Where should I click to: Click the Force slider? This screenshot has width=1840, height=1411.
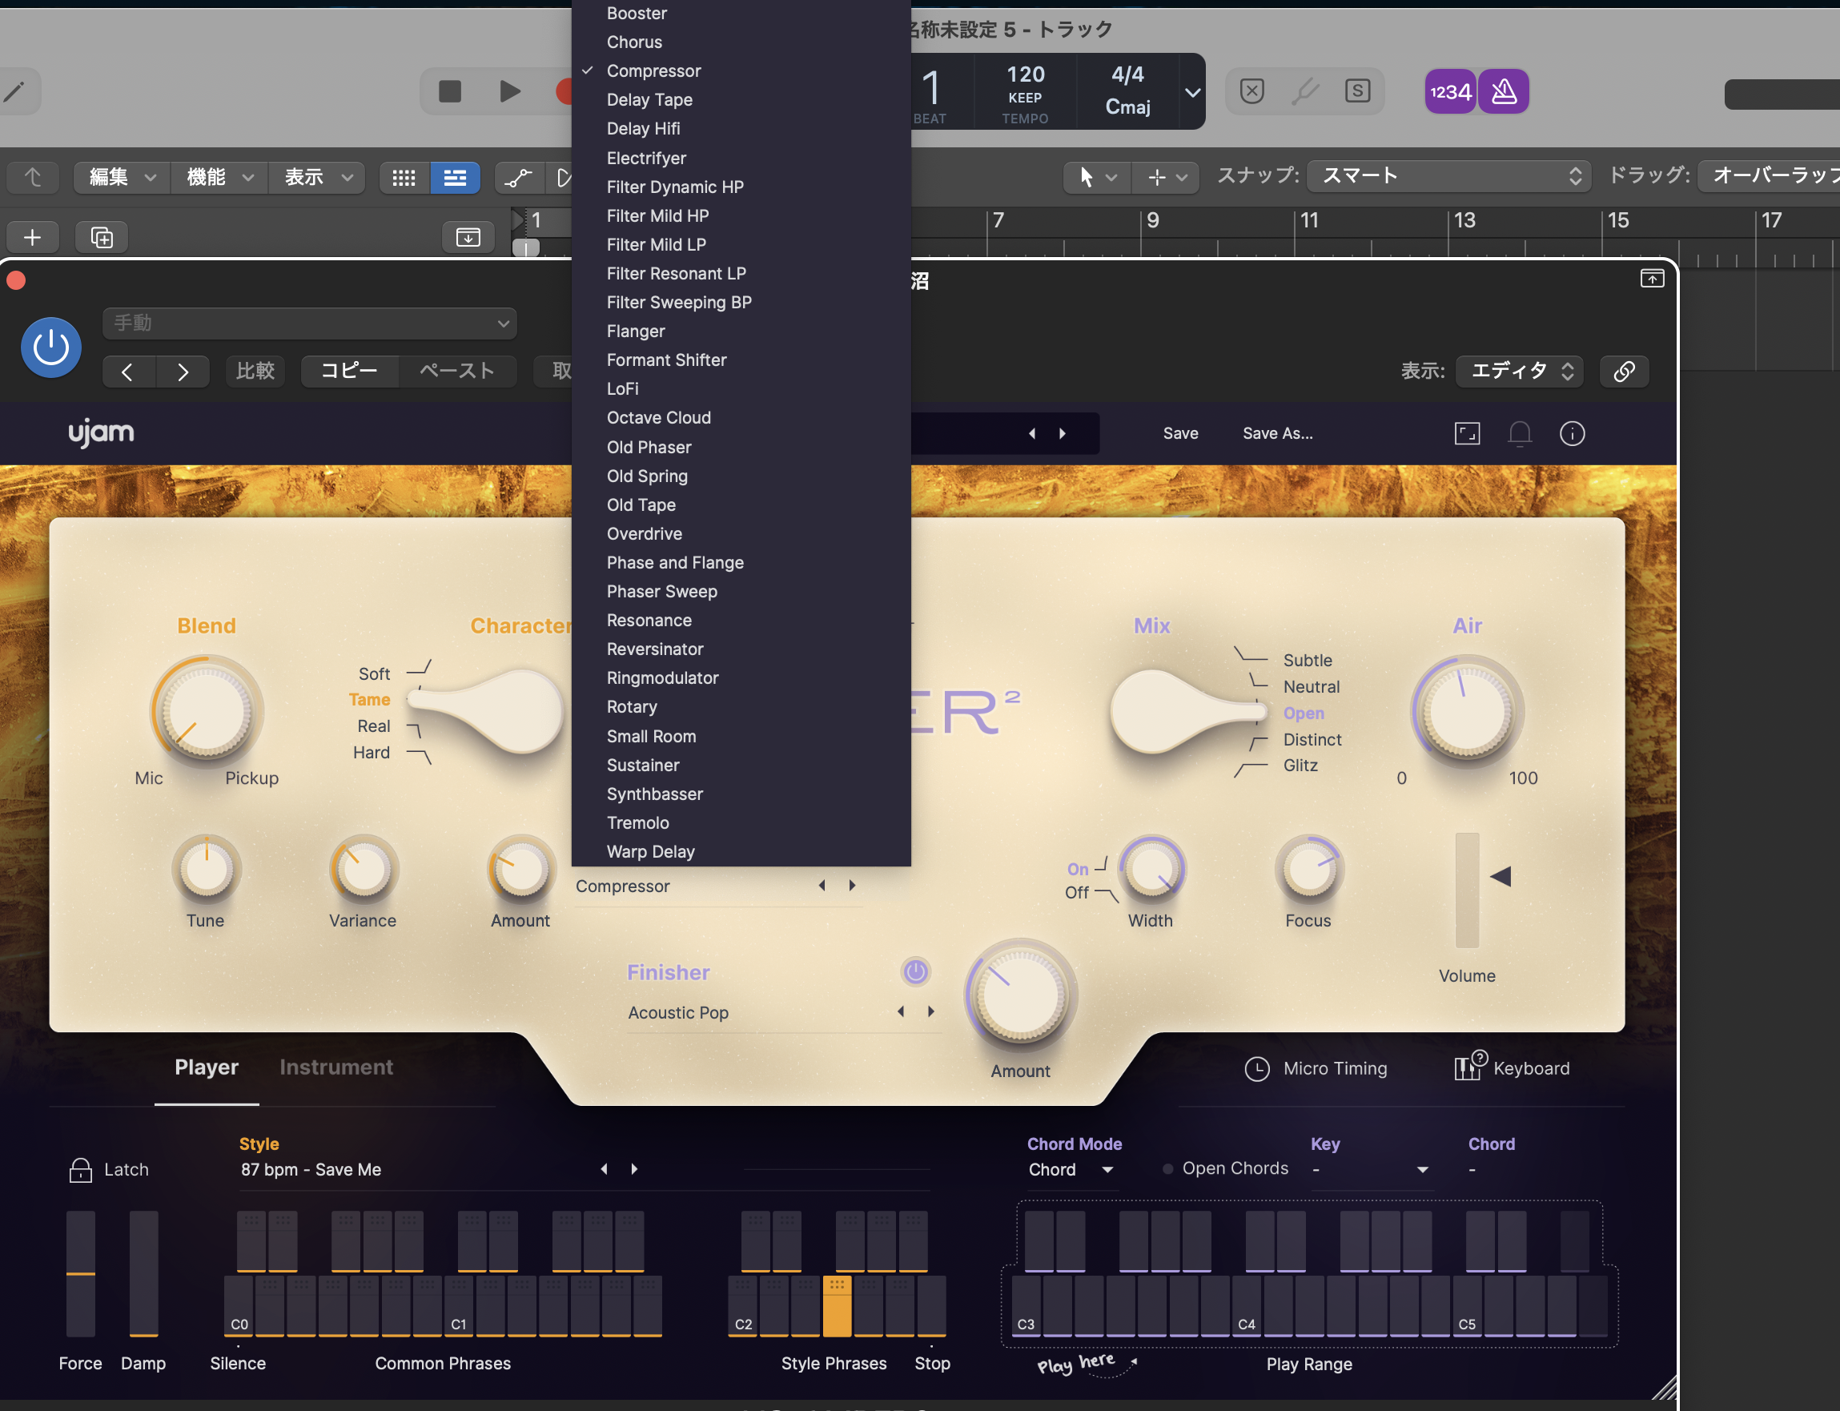pyautogui.click(x=81, y=1273)
